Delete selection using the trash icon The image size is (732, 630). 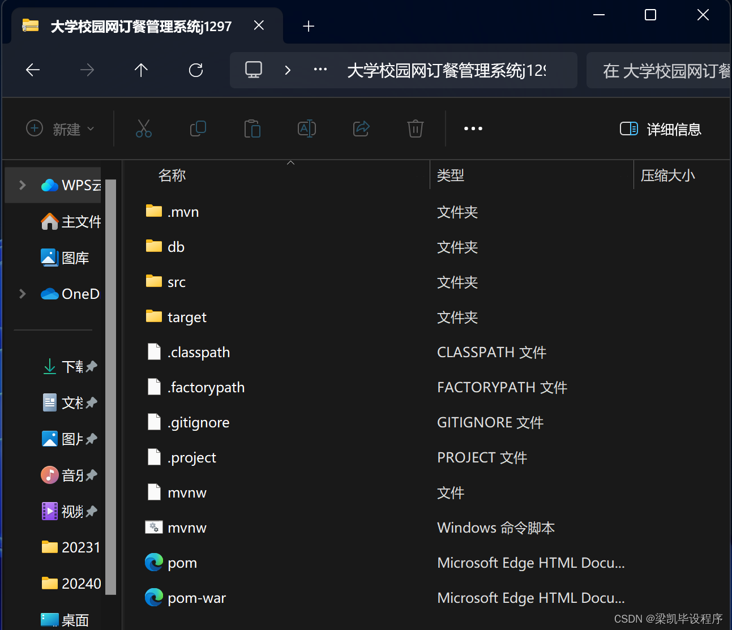(415, 128)
